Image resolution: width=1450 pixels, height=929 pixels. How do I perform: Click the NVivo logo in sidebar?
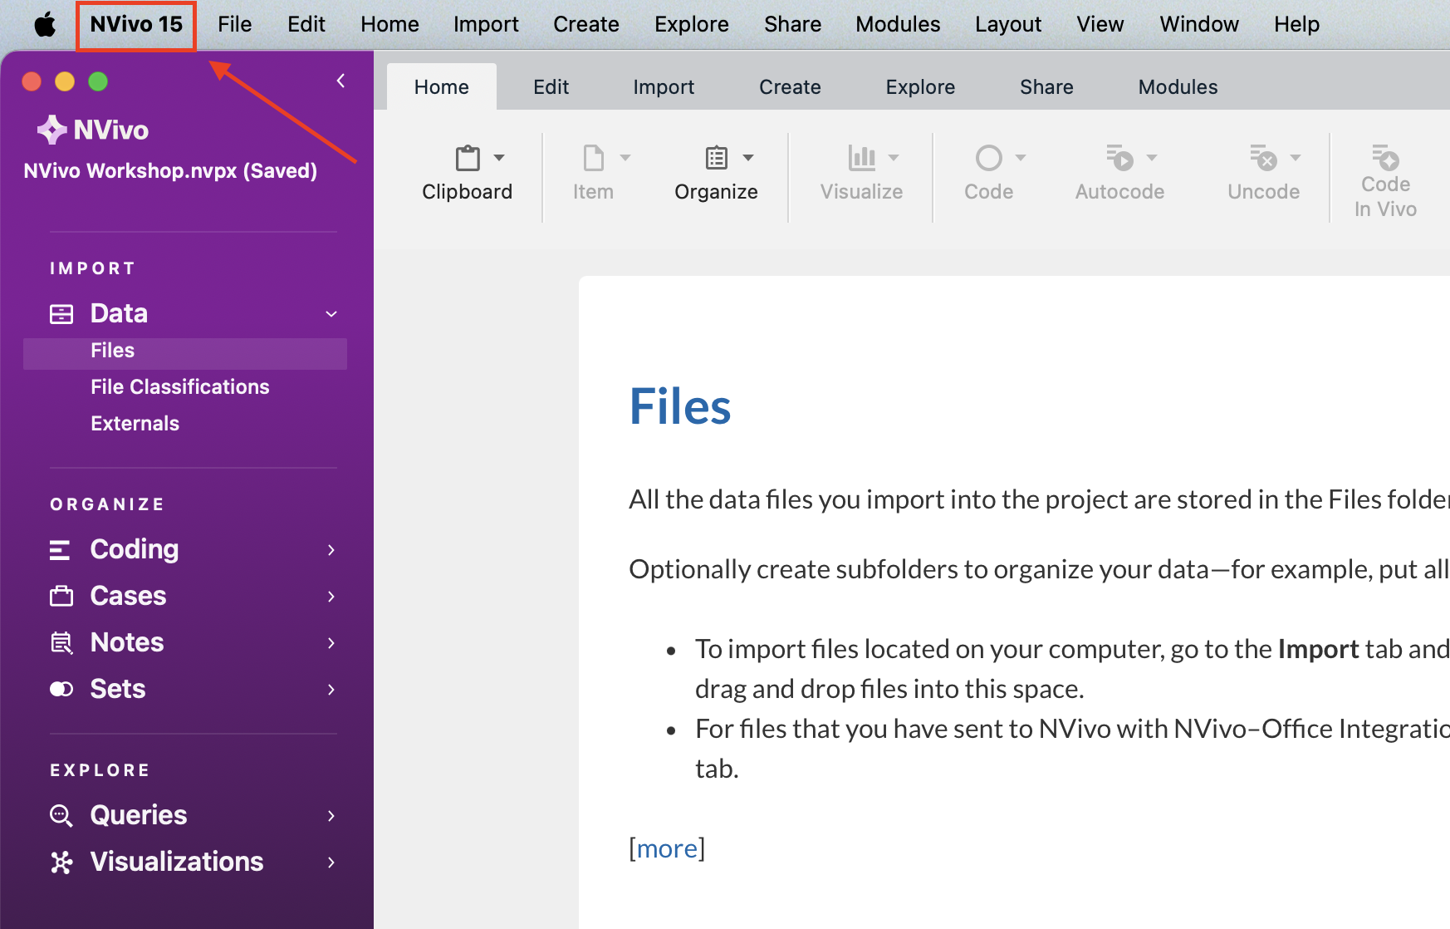click(x=93, y=130)
